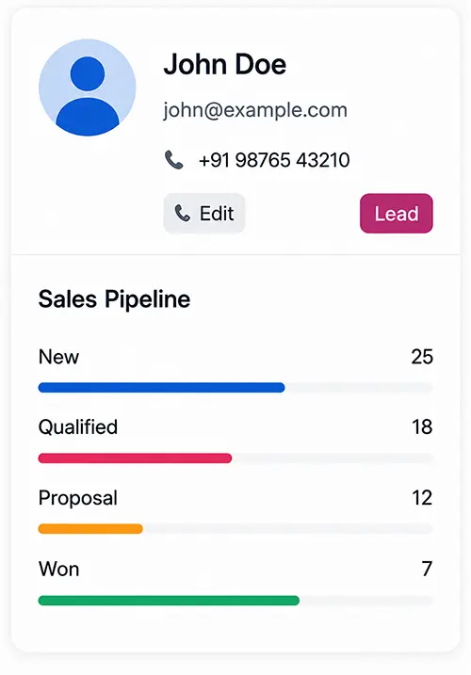Select the Proposal pipeline stage label
Screen dimensions: 471x675
coord(78,499)
